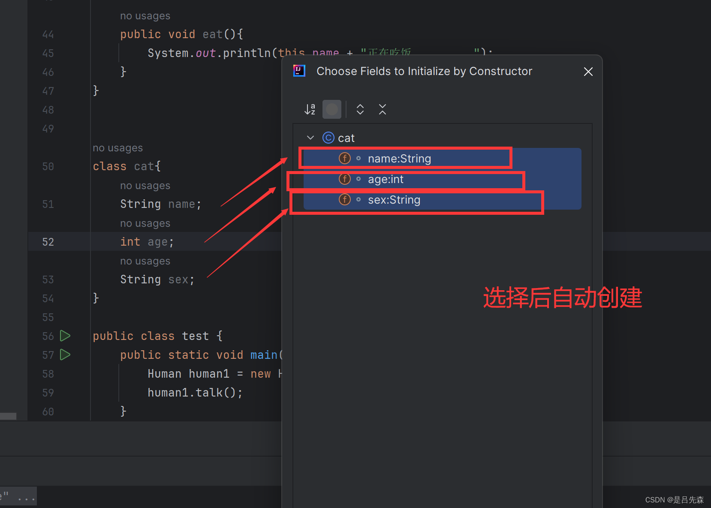Click line number 44 in gutter

coord(48,34)
